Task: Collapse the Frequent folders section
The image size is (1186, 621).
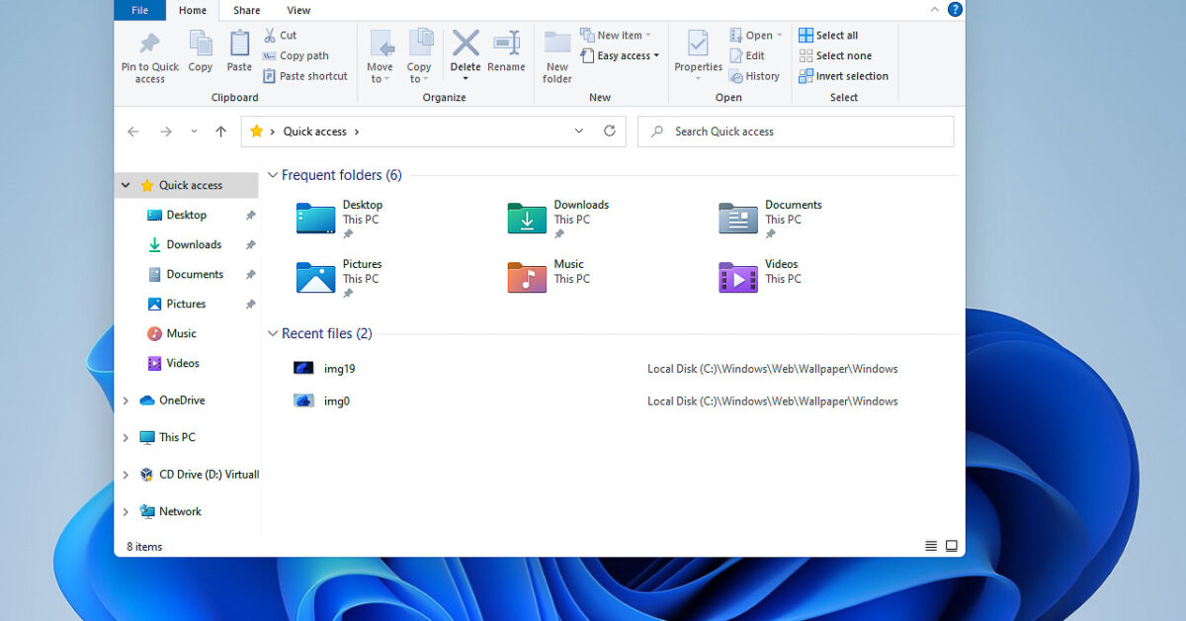Action: pos(273,176)
